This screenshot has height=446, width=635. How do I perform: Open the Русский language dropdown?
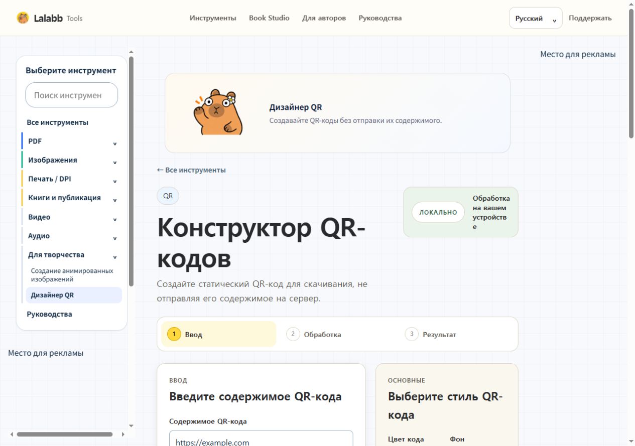[536, 18]
